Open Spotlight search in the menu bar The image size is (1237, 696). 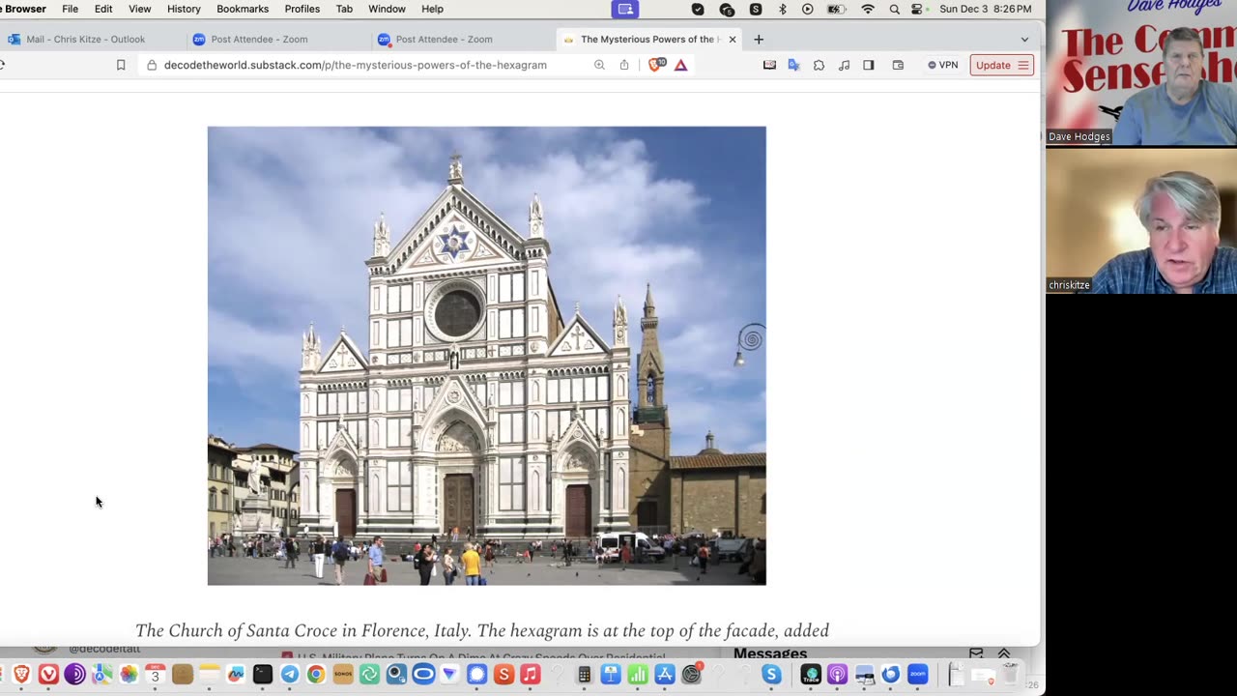894,9
